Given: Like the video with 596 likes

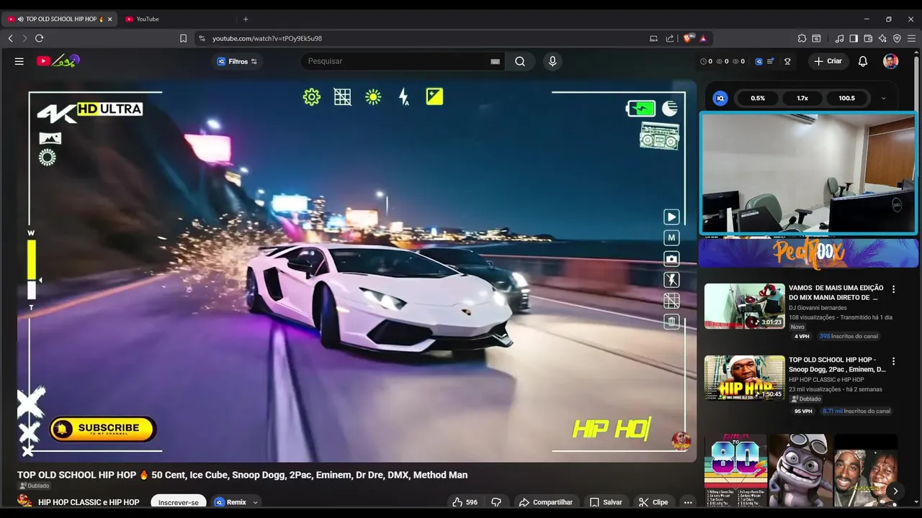Looking at the screenshot, I should coord(464,502).
